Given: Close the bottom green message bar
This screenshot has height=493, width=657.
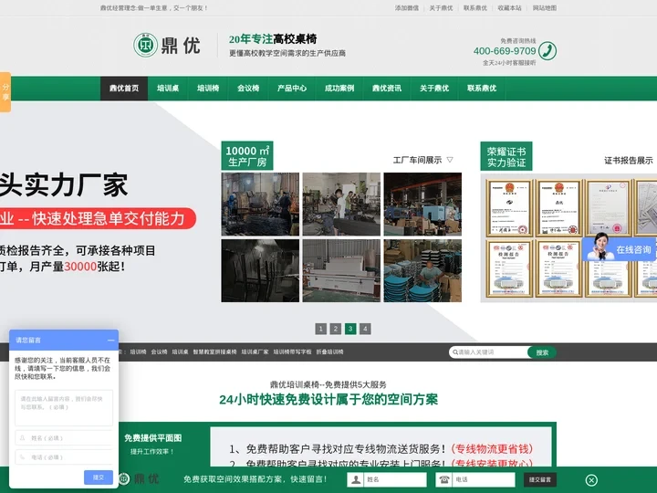Looking at the screenshot, I should 591,480.
